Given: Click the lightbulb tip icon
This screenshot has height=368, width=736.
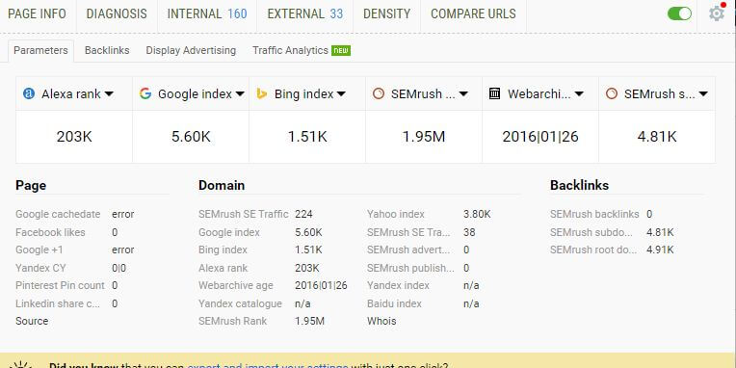Looking at the screenshot, I should pyautogui.click(x=20, y=365).
